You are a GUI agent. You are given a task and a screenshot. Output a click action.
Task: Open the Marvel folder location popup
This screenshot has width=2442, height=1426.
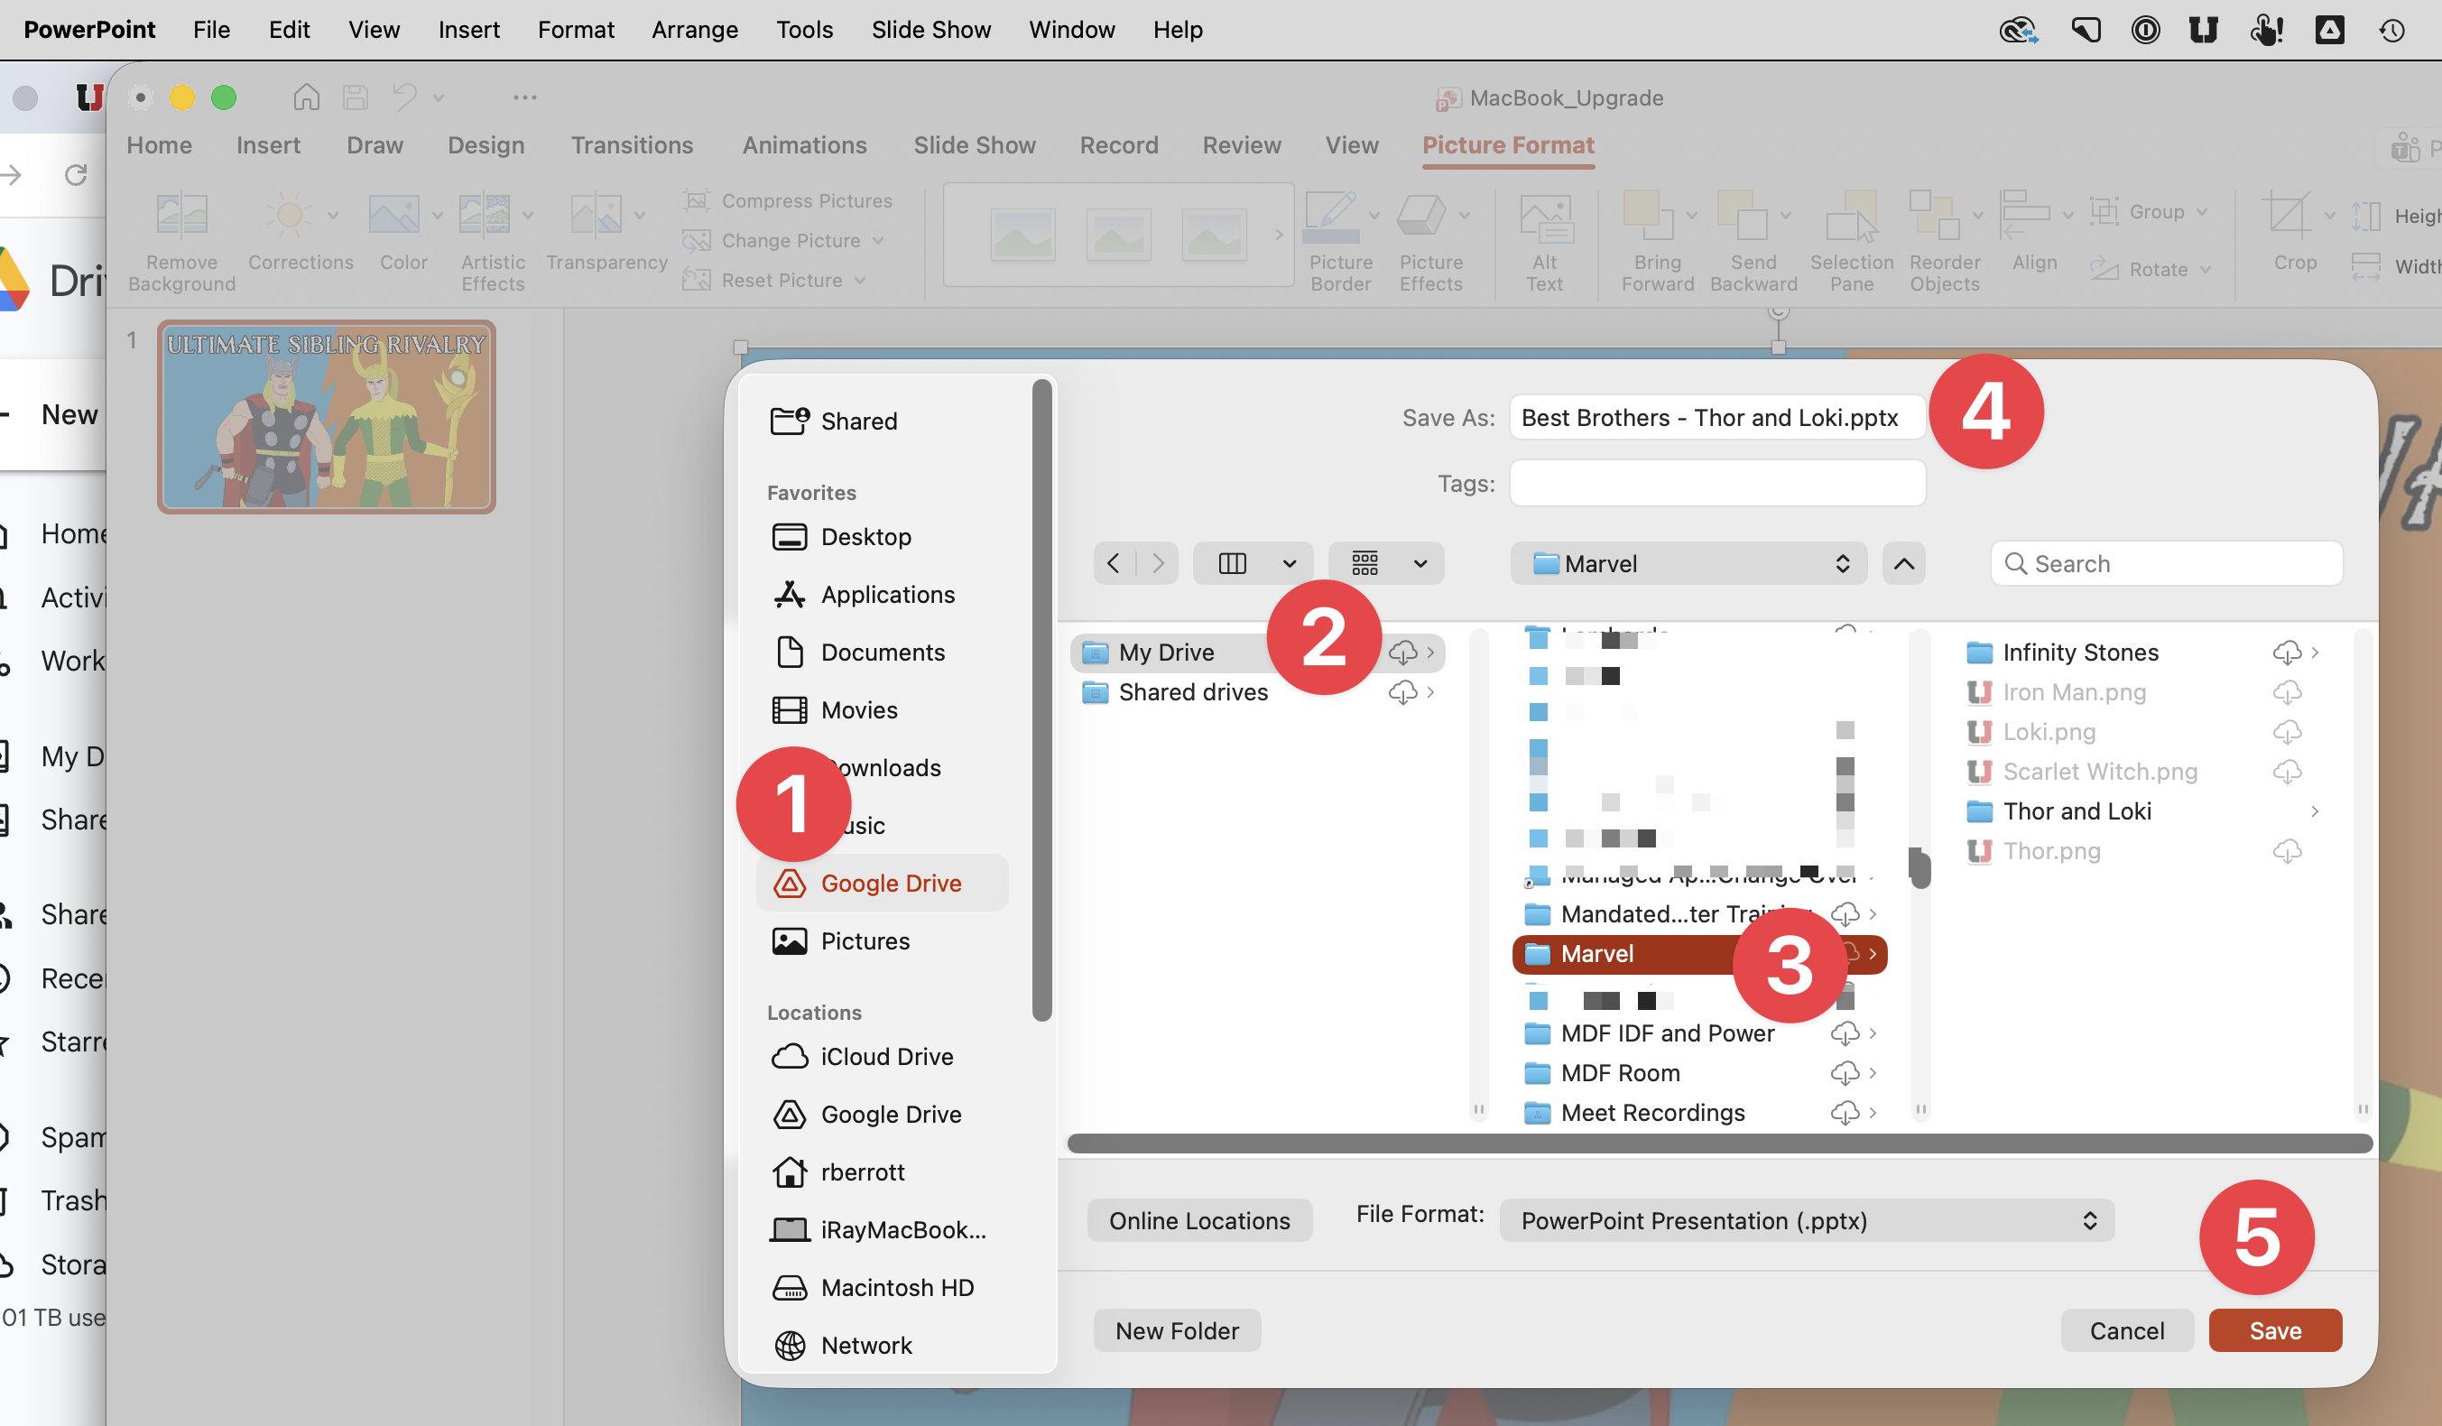[1688, 563]
